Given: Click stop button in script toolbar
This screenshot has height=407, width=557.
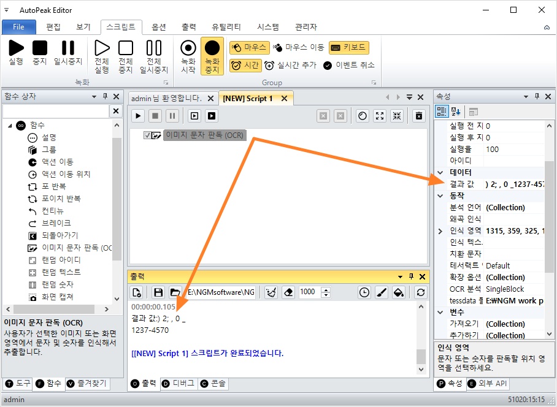Looking at the screenshot, I should coord(155,116).
